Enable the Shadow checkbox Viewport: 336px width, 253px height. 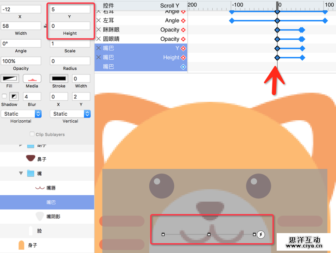coord(5,96)
